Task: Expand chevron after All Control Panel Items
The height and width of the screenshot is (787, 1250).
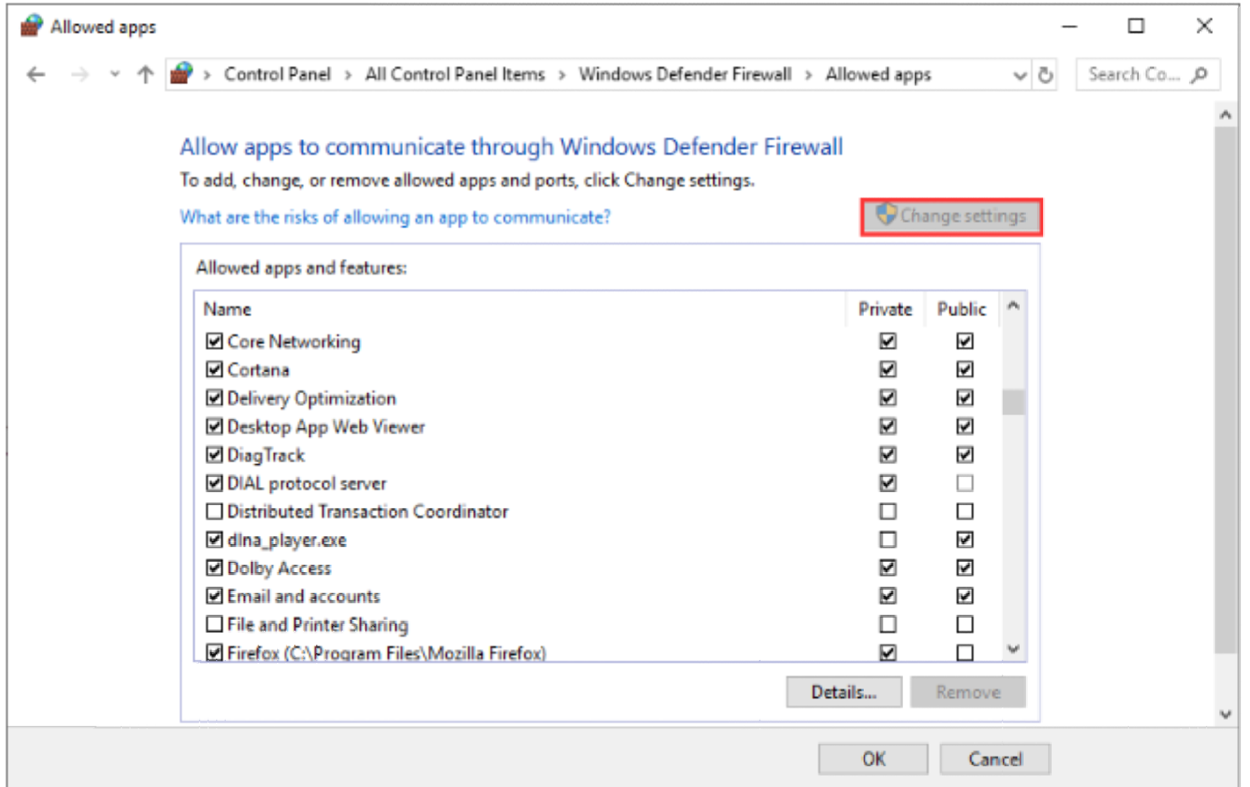Action: point(562,75)
